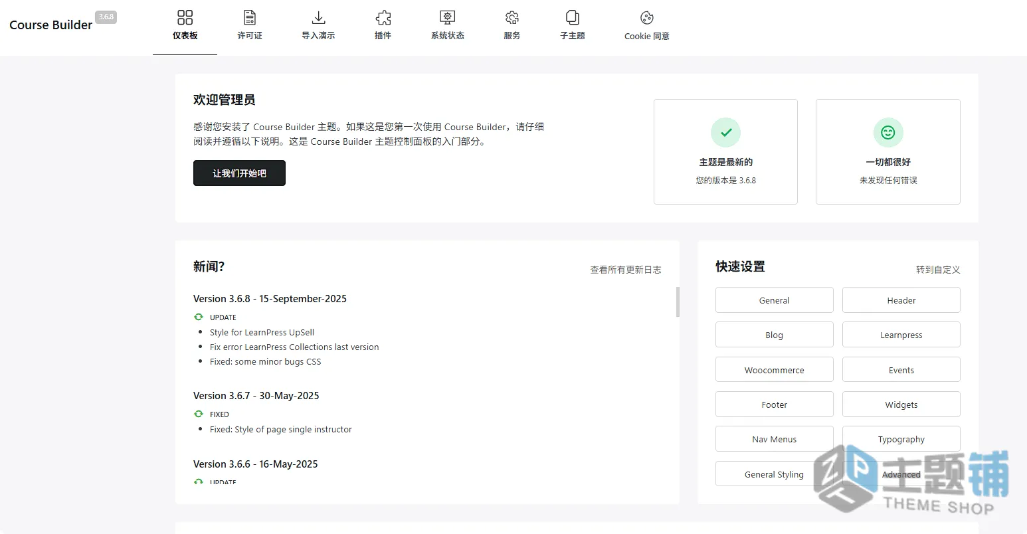Viewport: 1027px width, 534px height.
Task: Open Blog quick setting
Action: point(774,335)
